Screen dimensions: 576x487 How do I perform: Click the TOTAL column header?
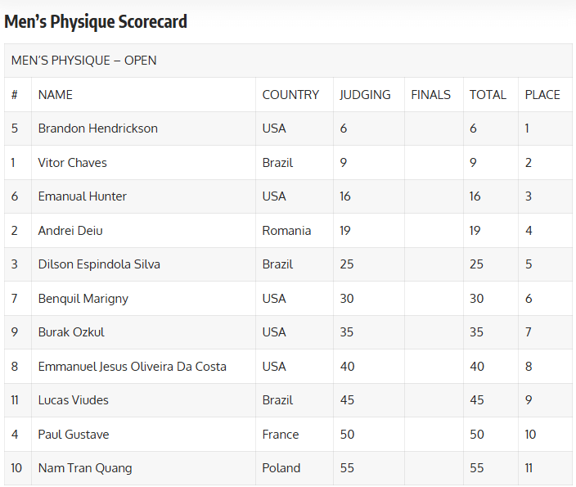tap(488, 95)
